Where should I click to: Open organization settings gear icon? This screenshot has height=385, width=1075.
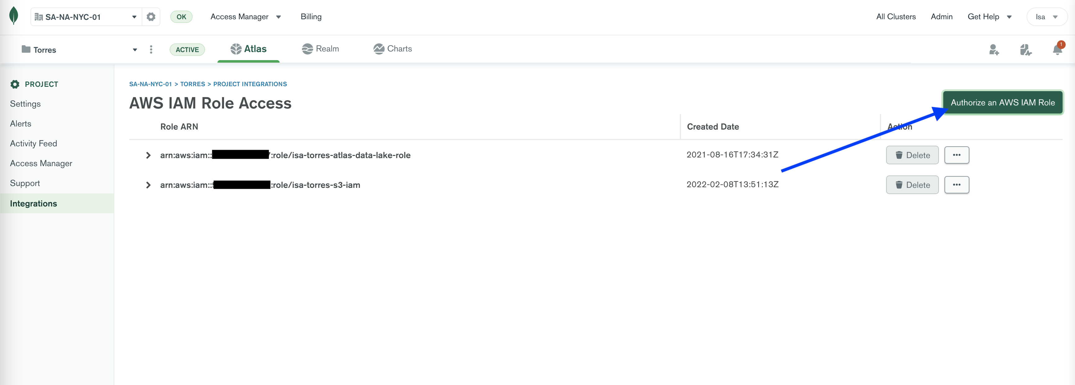point(151,17)
